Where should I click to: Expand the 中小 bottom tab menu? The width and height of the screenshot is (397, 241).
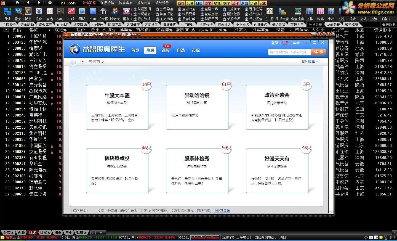[x=69, y=232]
